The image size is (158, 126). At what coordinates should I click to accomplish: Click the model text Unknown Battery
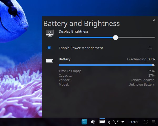[x=142, y=85]
